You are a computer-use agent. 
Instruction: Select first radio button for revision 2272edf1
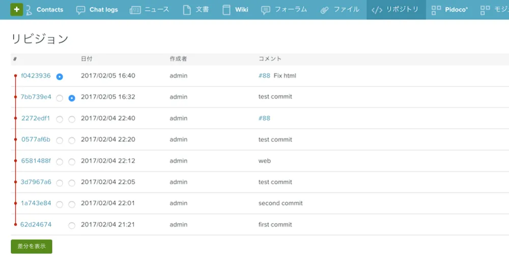[x=60, y=119]
